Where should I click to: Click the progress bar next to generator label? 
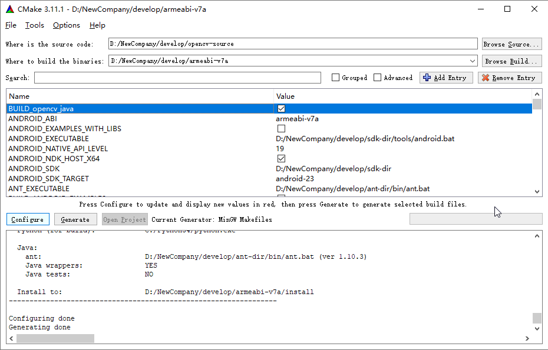pyautogui.click(x=476, y=219)
